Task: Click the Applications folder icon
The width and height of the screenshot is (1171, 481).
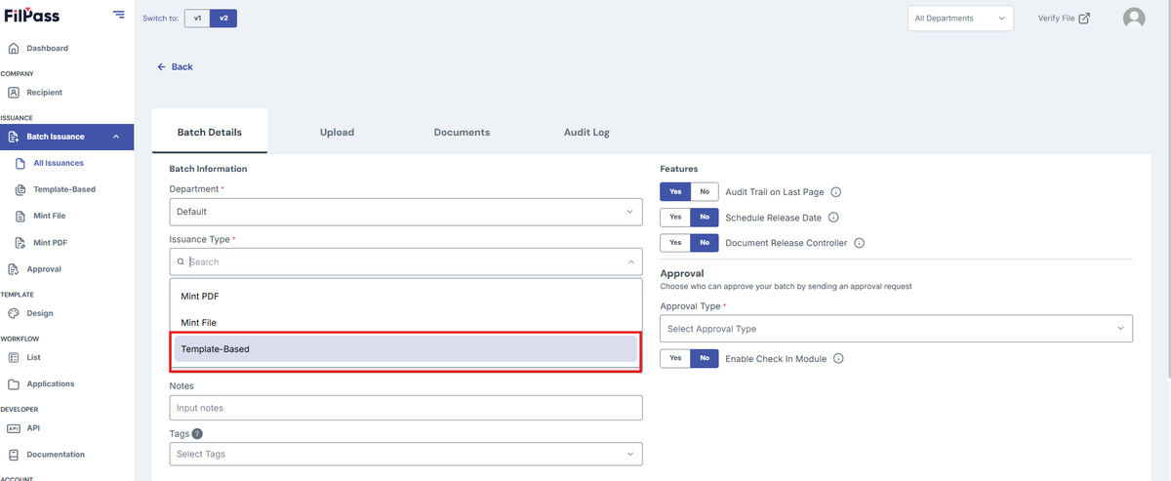Action: point(14,384)
